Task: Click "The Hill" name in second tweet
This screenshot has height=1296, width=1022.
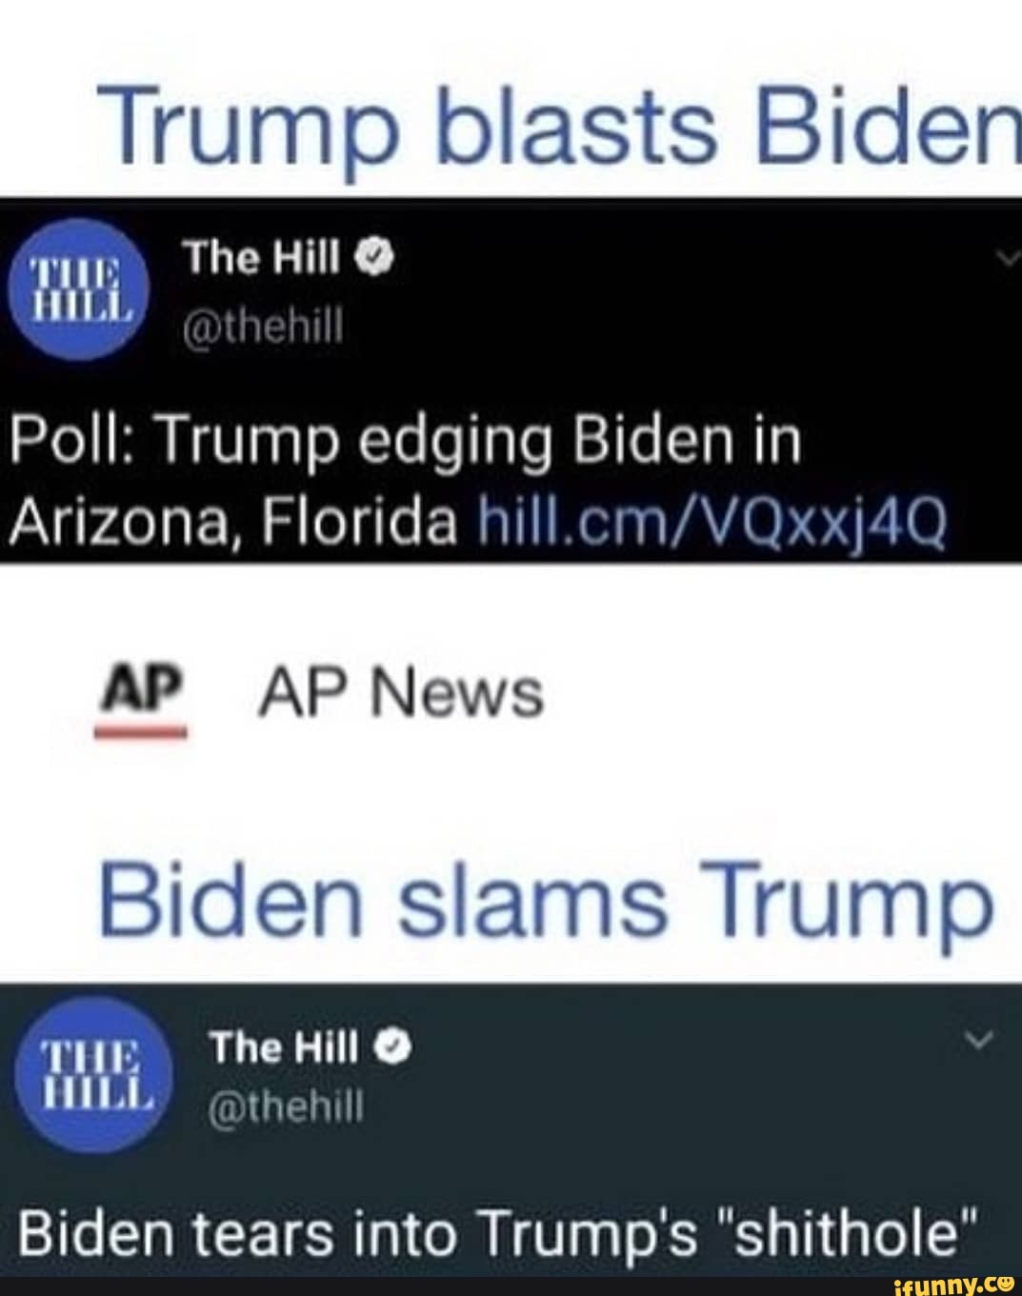Action: (285, 1048)
